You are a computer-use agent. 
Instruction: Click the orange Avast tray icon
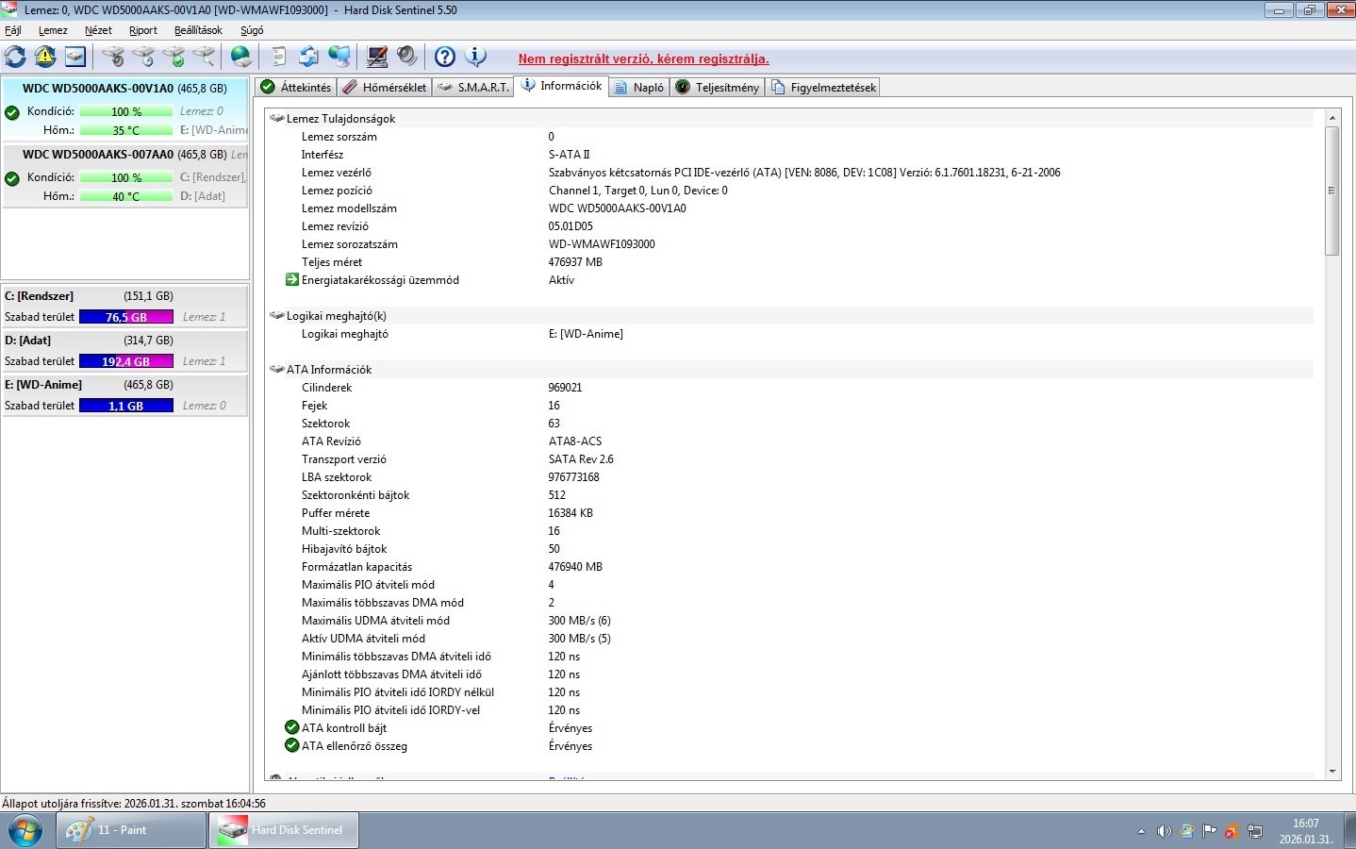click(1232, 831)
